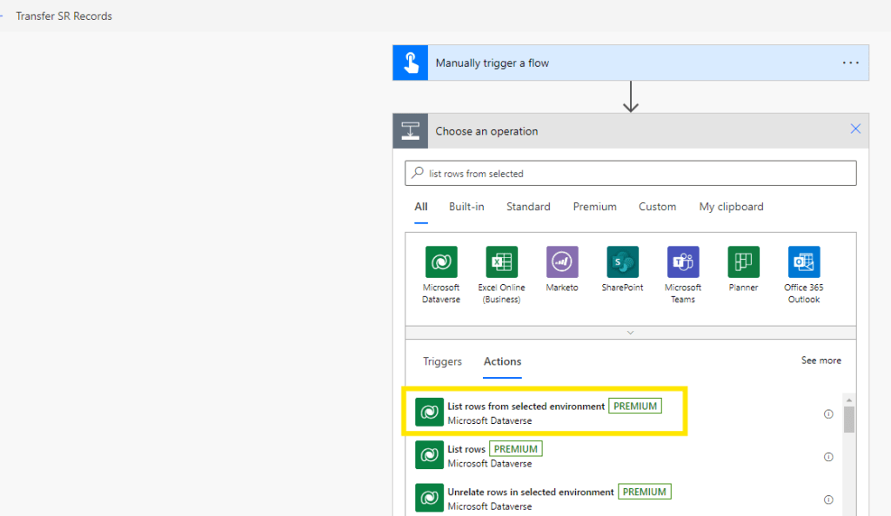The height and width of the screenshot is (516, 891).
Task: Select the Microsoft Teams connector
Action: click(683, 261)
